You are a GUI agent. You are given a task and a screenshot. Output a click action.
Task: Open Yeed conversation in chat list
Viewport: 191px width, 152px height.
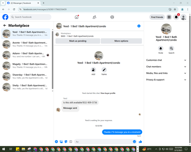pyautogui.click(x=26, y=33)
